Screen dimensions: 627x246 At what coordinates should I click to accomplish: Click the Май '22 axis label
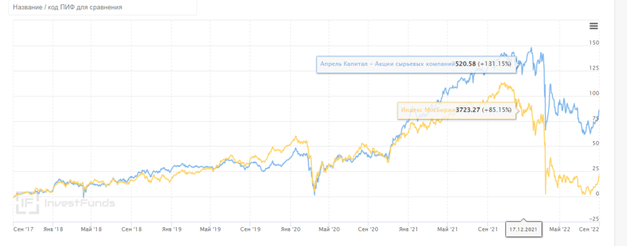pyautogui.click(x=560, y=230)
